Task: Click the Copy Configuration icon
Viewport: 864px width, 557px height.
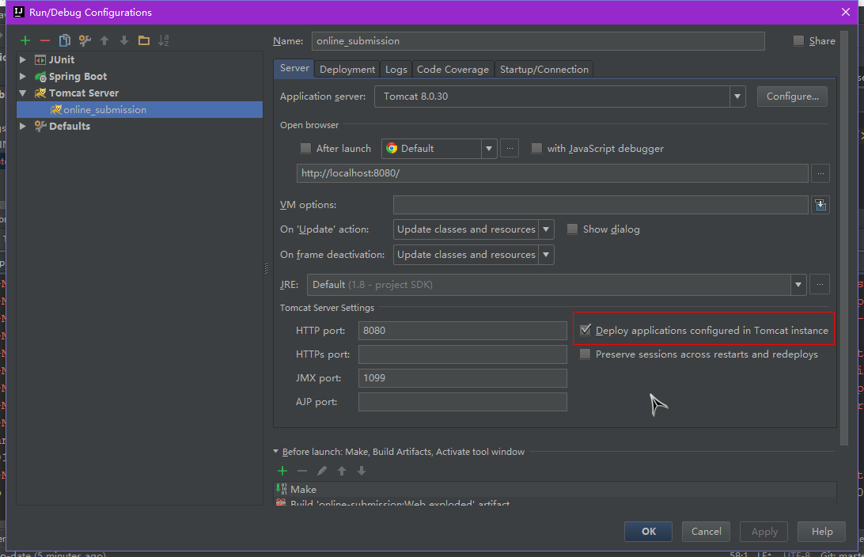Action: coord(65,40)
